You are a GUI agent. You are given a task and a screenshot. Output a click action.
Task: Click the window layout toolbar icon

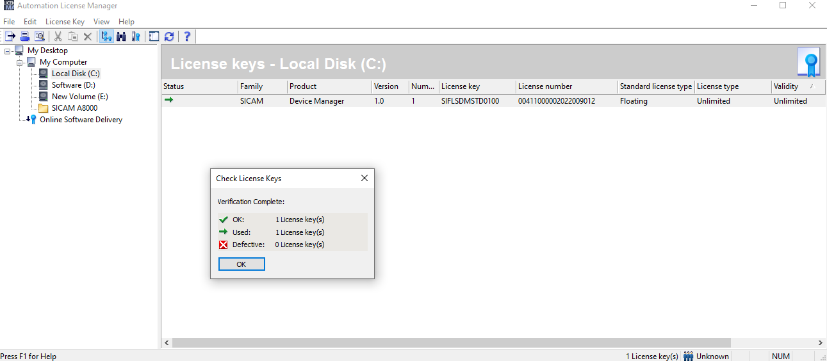pos(154,36)
